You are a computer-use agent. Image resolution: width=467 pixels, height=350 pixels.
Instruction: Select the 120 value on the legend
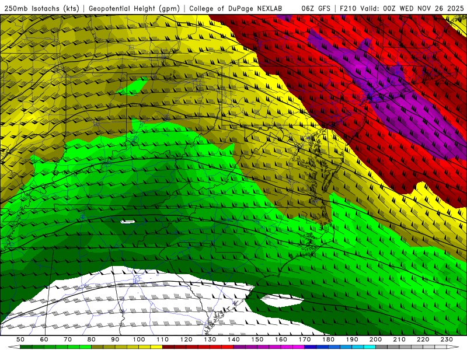click(x=186, y=339)
